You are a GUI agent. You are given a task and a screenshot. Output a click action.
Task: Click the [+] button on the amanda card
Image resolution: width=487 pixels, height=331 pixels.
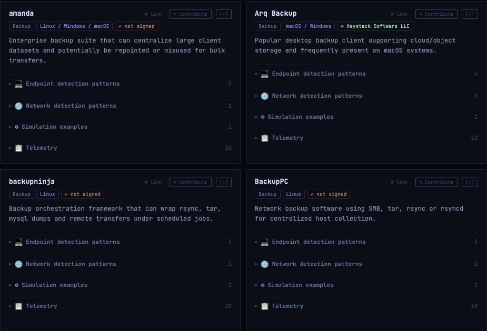click(x=224, y=14)
